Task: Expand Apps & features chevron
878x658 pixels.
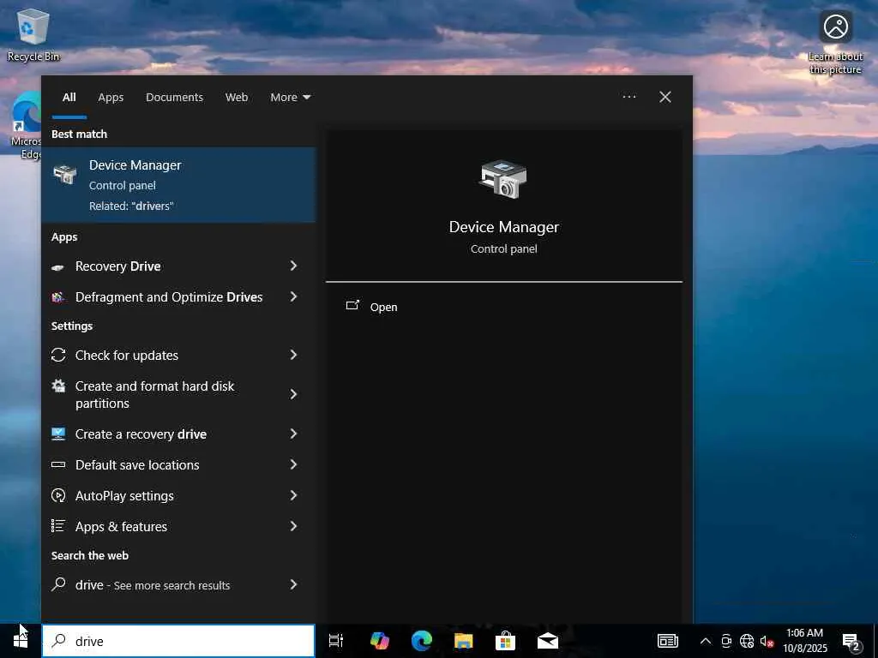Action: [293, 526]
